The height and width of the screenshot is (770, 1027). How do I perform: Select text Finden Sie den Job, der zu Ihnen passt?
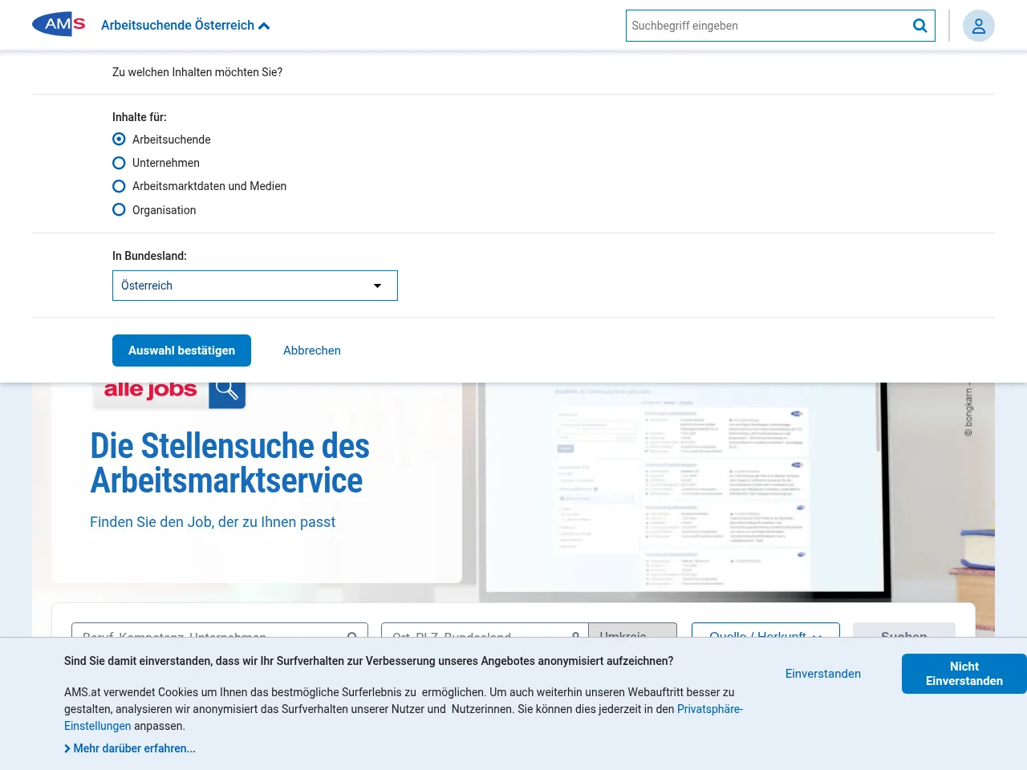213,522
